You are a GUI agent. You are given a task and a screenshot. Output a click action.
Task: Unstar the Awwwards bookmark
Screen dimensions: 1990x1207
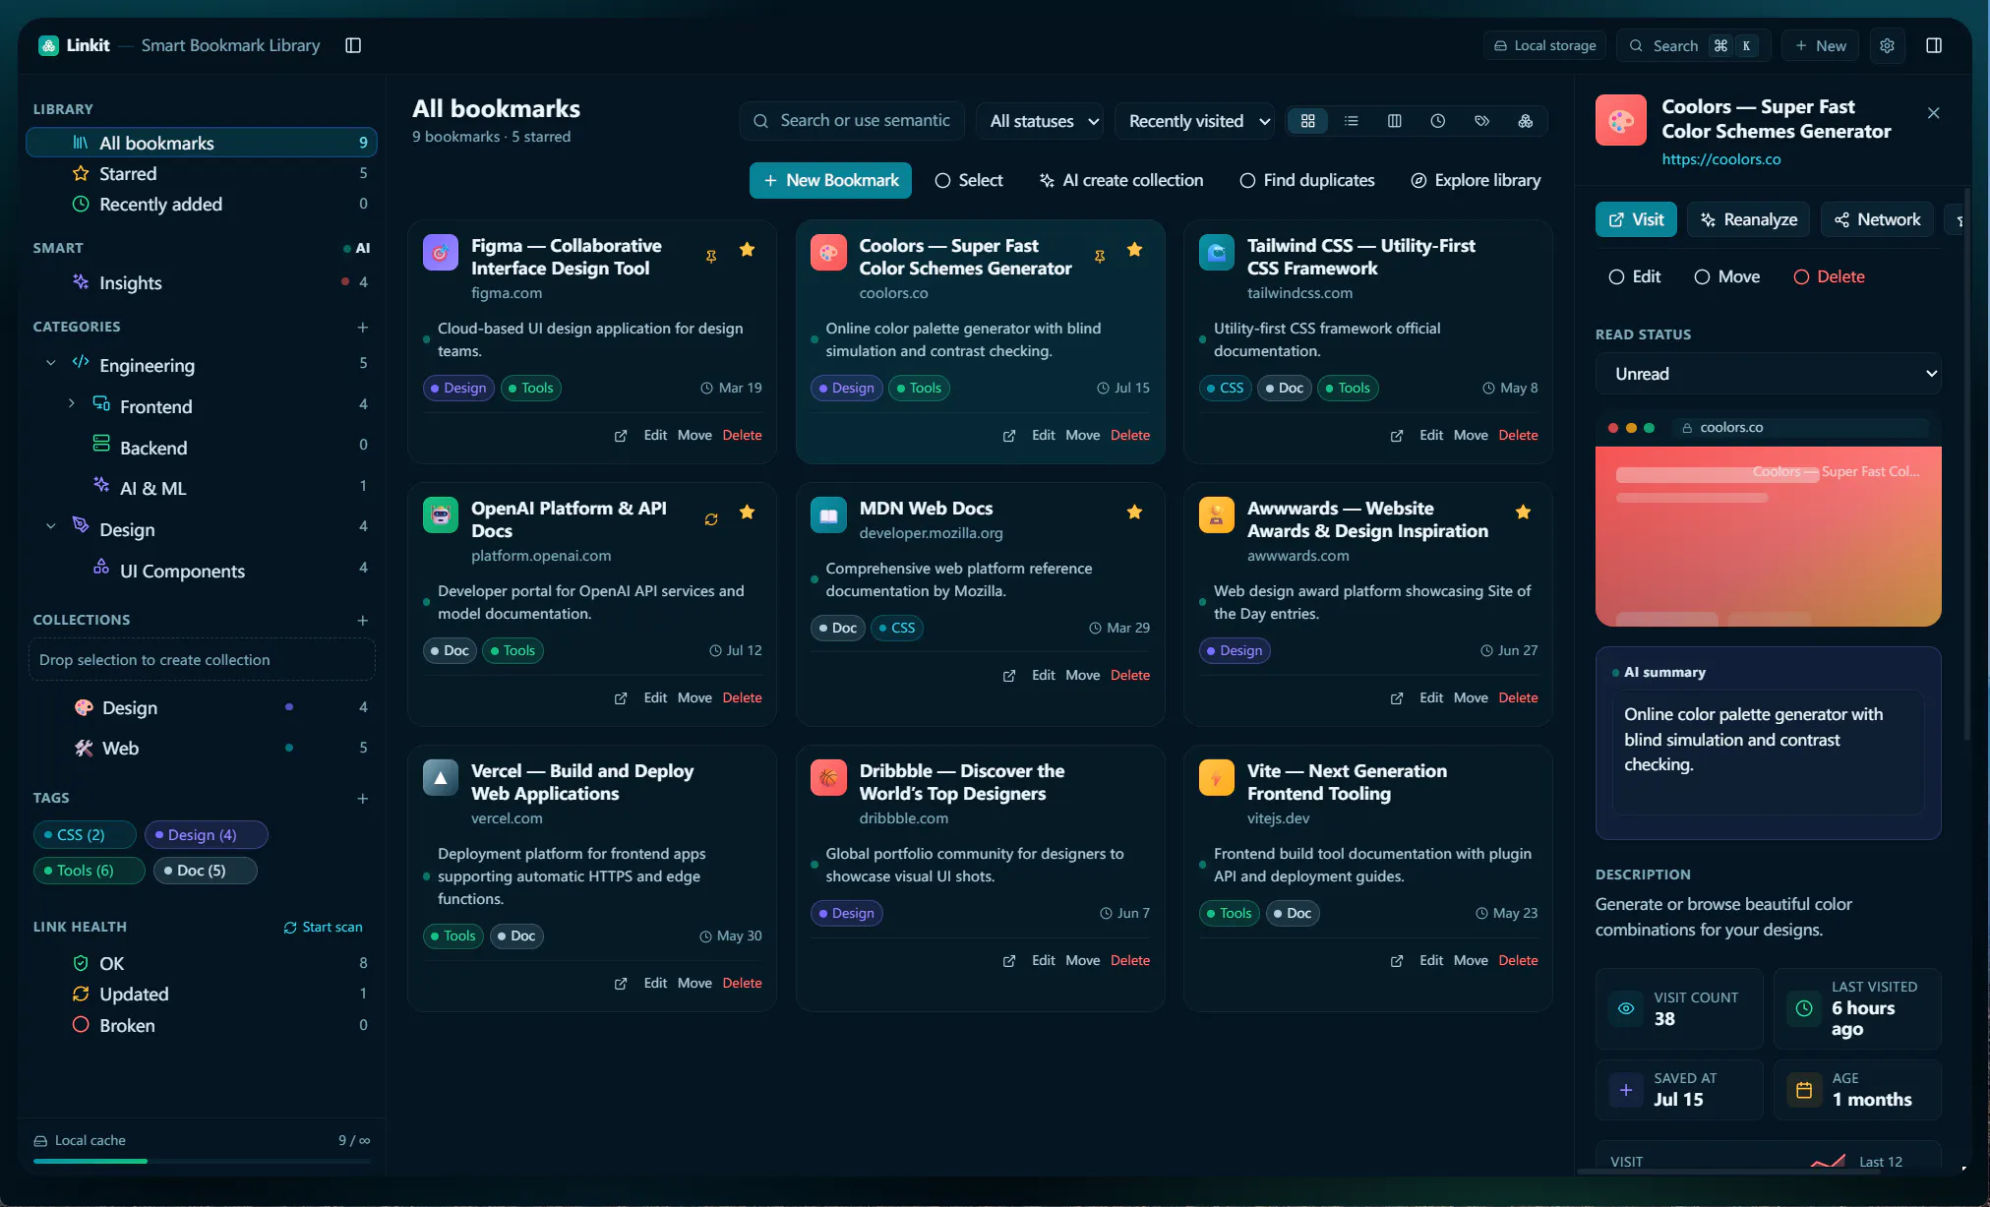1524,512
